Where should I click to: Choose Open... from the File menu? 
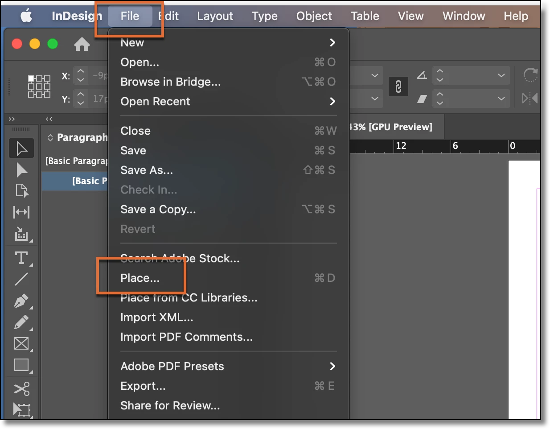click(228, 62)
